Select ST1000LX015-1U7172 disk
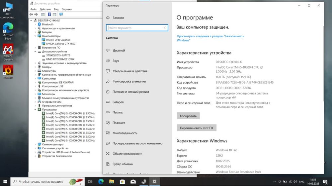Image resolution: width=332 pixels, height=186 pixels. (x=58, y=56)
